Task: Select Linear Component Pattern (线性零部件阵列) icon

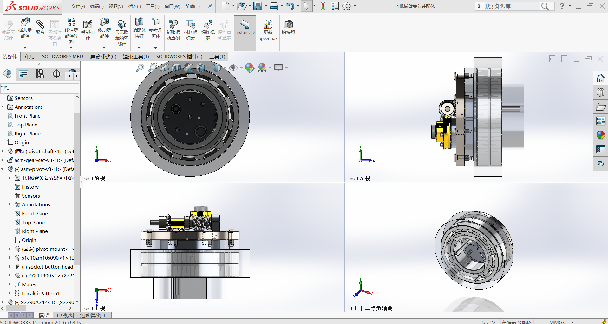Action: (71, 22)
